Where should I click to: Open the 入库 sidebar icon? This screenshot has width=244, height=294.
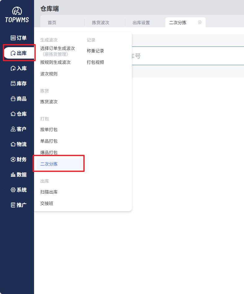13,69
